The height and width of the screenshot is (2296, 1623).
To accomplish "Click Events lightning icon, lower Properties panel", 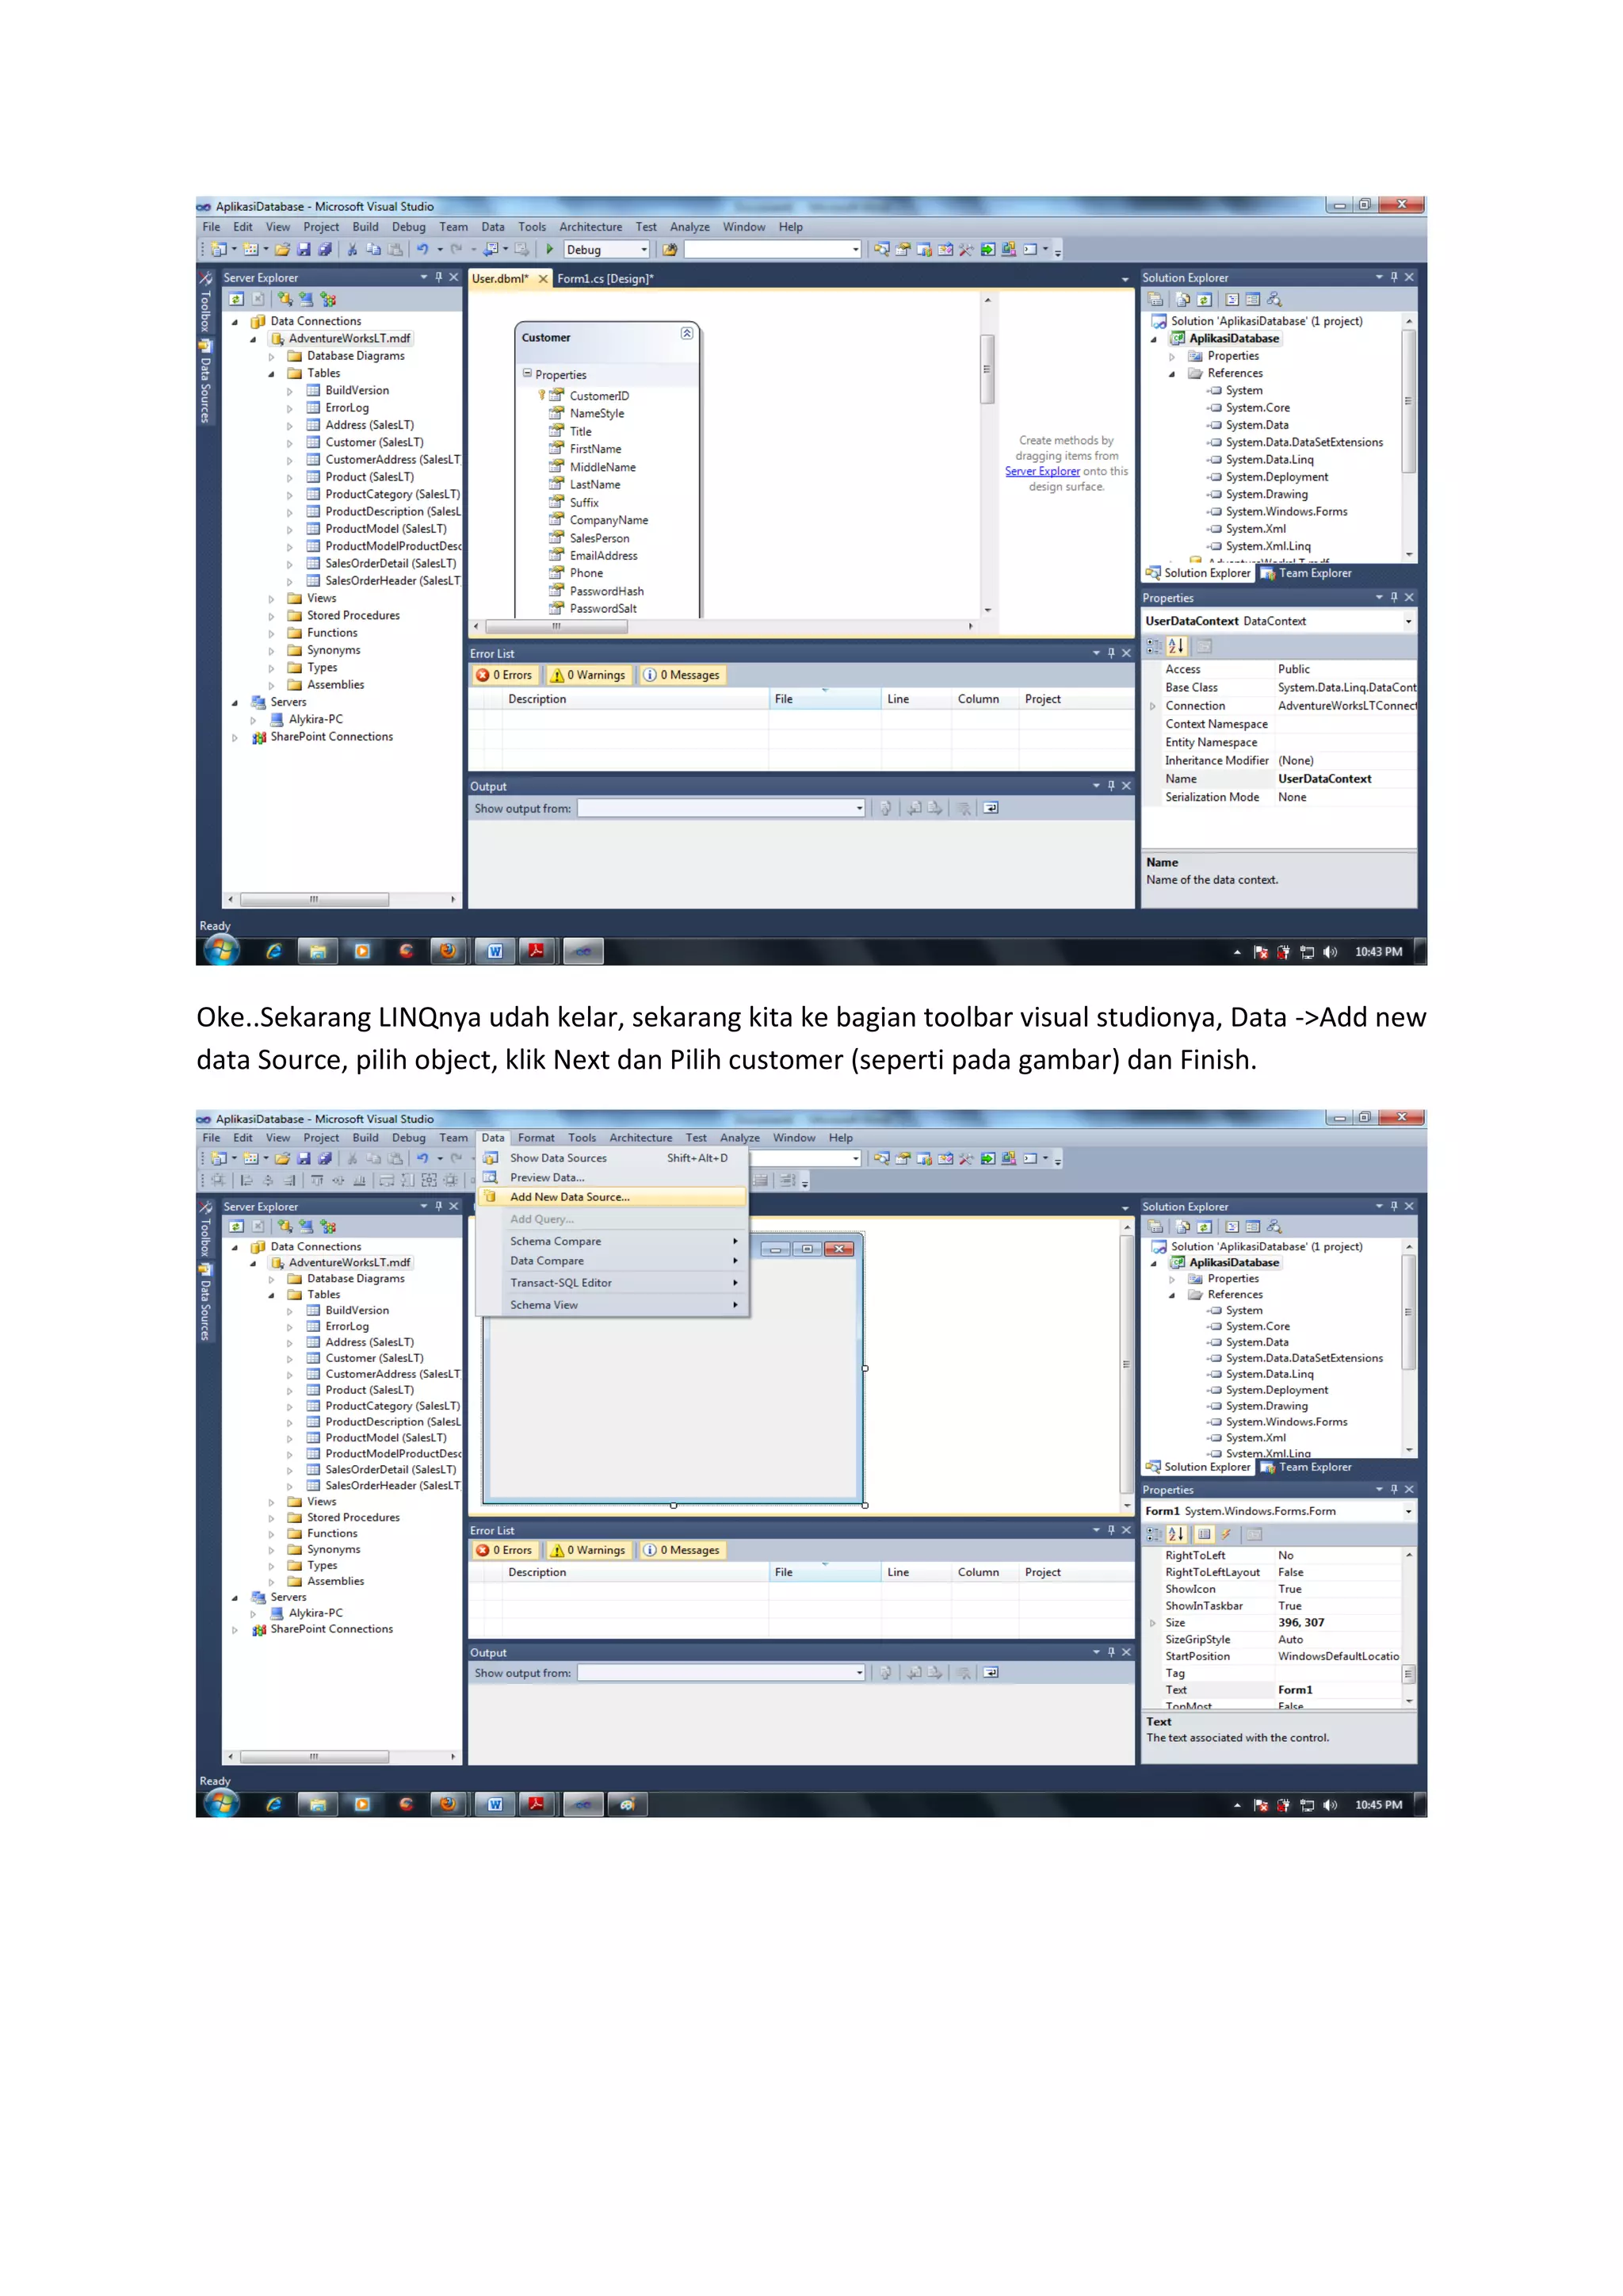I will (x=1225, y=1534).
